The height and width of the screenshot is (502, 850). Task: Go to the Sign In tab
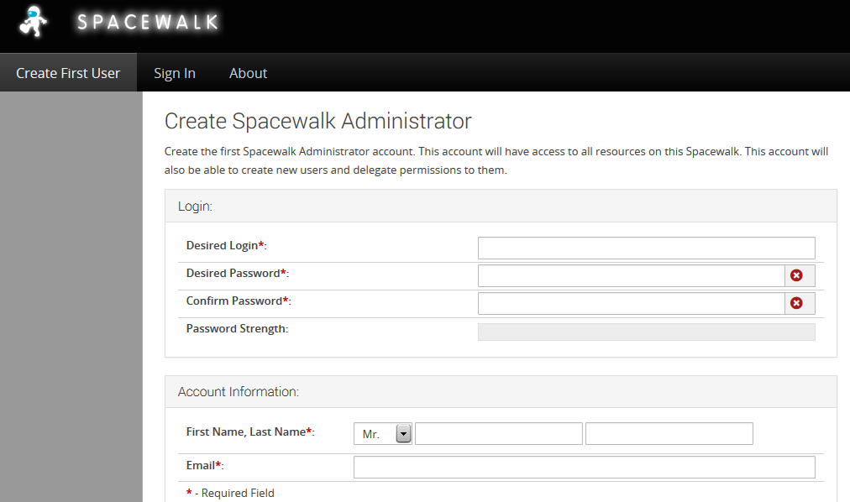(x=175, y=72)
